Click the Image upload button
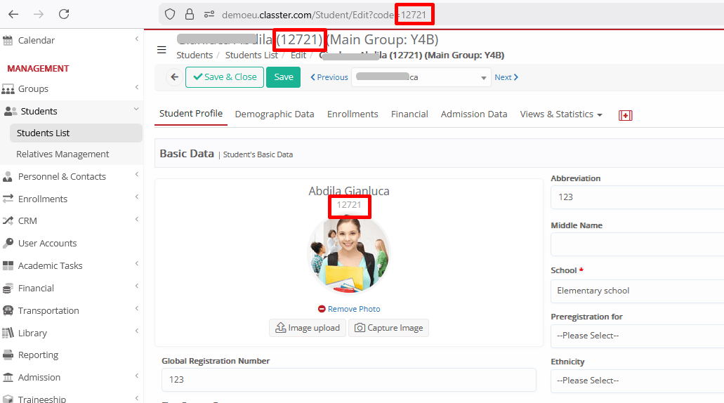Screen dimensions: 724x403 (x=308, y=328)
